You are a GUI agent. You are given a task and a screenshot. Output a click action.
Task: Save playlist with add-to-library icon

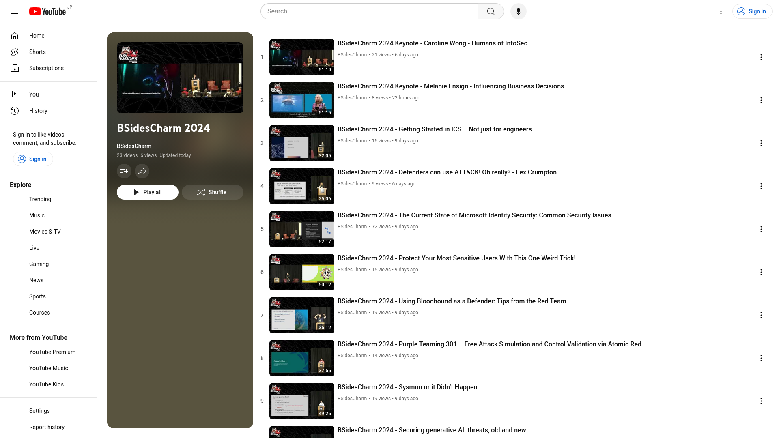[124, 171]
